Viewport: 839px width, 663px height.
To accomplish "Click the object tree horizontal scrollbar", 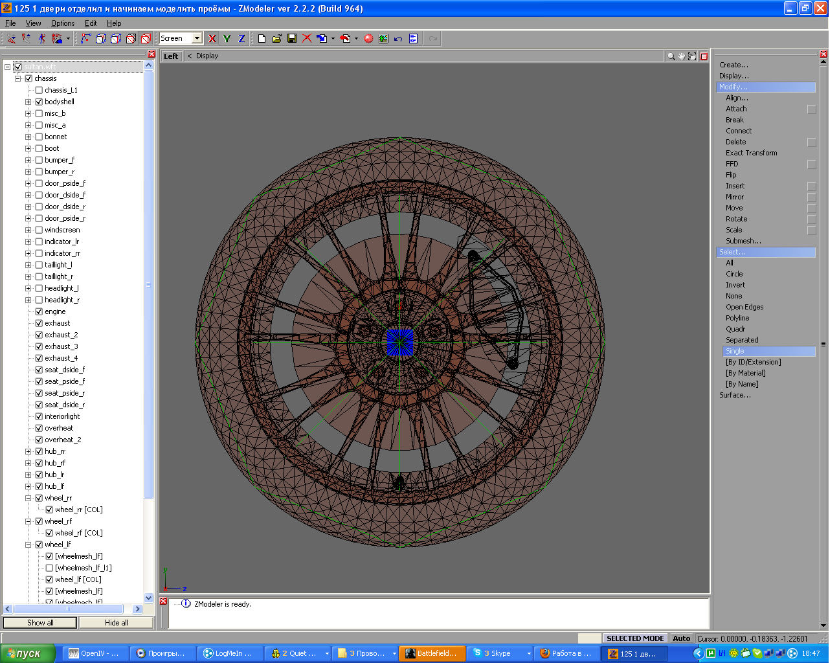I will 69,609.
